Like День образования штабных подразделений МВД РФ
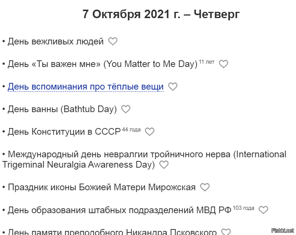296x235 pixels. 263,210
